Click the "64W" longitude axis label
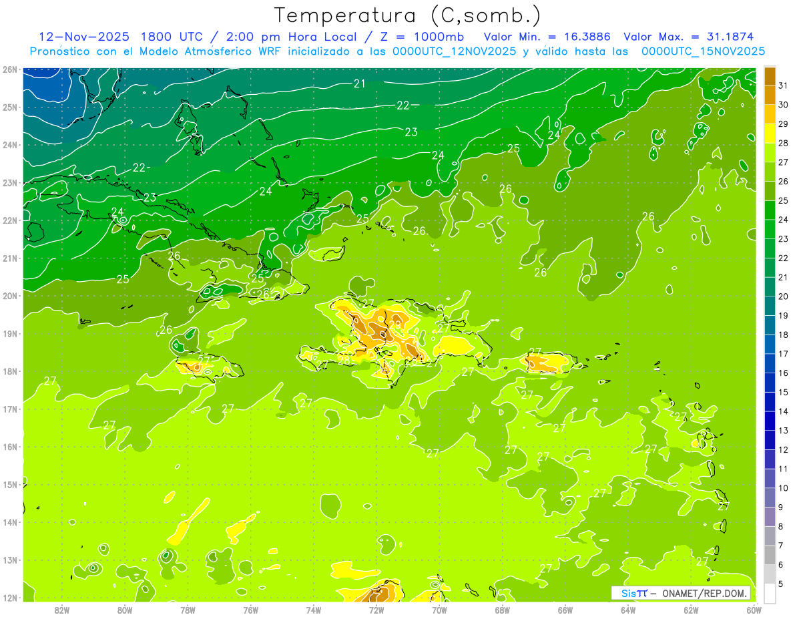The image size is (801, 619). 628,609
